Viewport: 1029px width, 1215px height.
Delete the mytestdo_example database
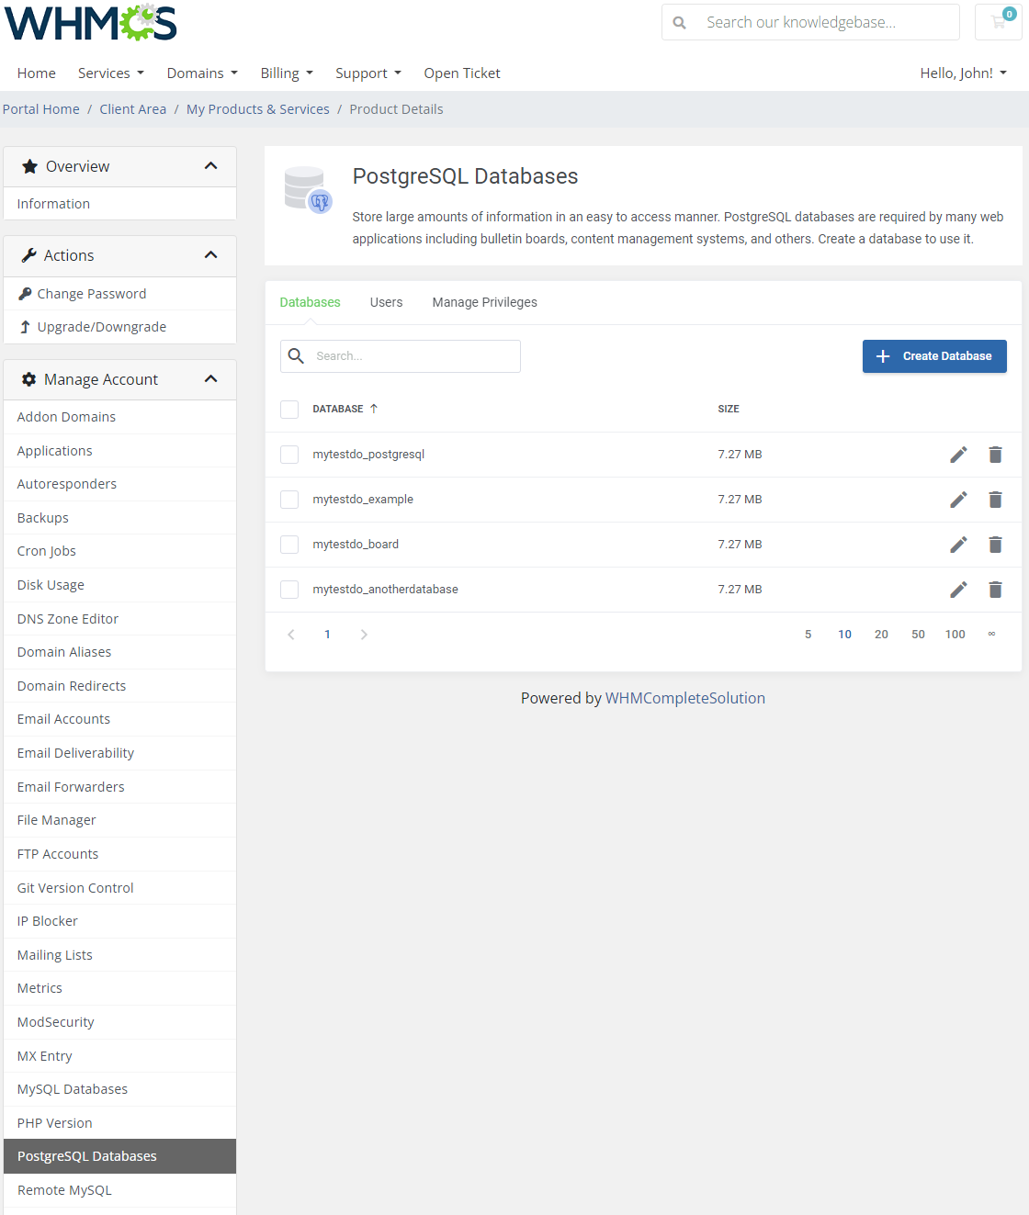[995, 500]
